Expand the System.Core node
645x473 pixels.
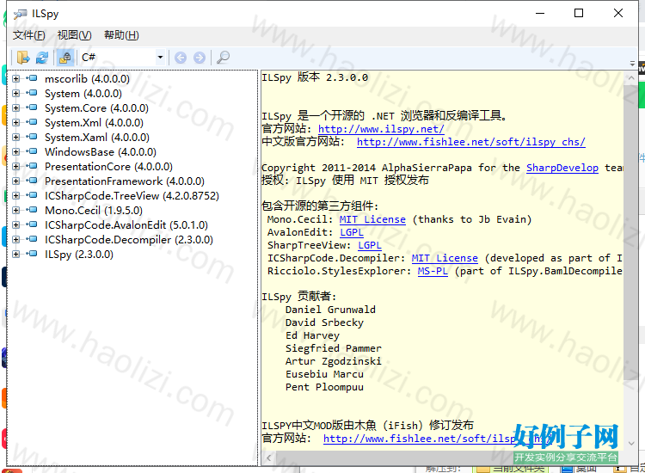point(16,107)
